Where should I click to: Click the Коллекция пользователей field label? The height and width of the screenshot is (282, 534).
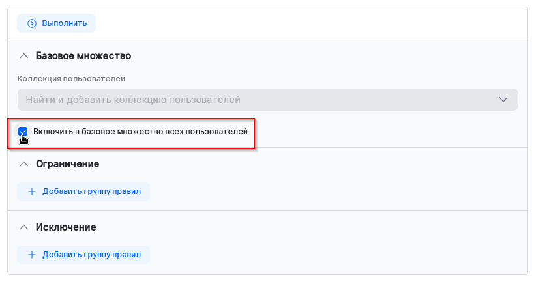click(72, 79)
